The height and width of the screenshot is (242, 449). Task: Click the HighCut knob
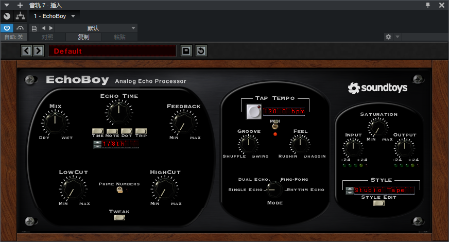click(165, 188)
